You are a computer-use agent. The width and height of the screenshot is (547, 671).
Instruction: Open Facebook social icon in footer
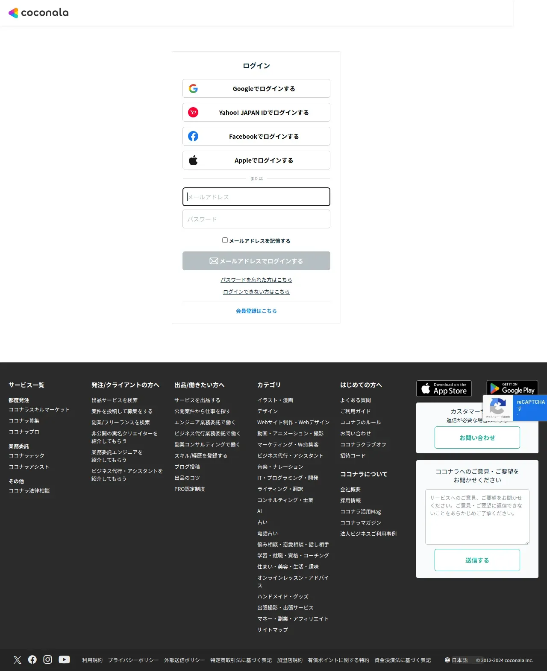[x=32, y=659]
